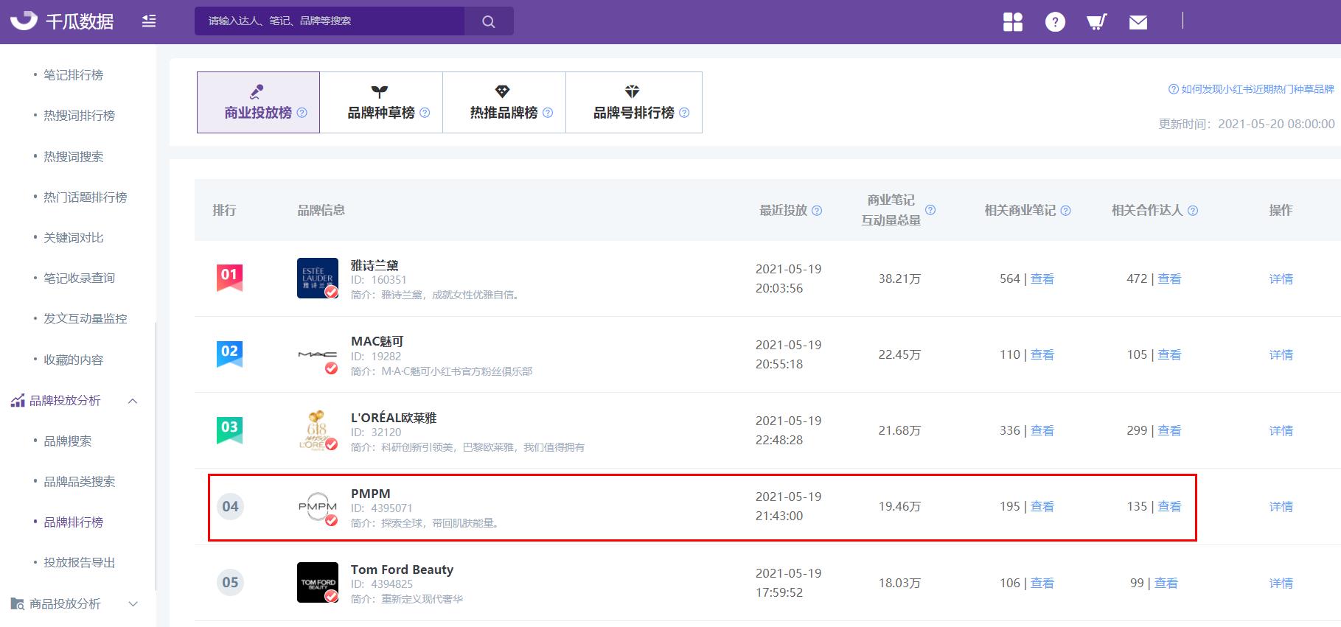Click help icon beside 最近投放 column

pyautogui.click(x=817, y=211)
